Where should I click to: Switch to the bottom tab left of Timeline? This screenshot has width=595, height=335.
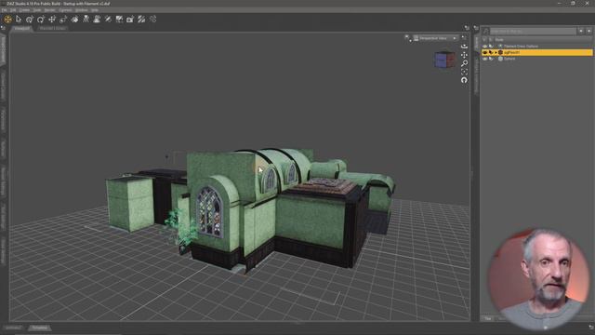pyautogui.click(x=13, y=328)
